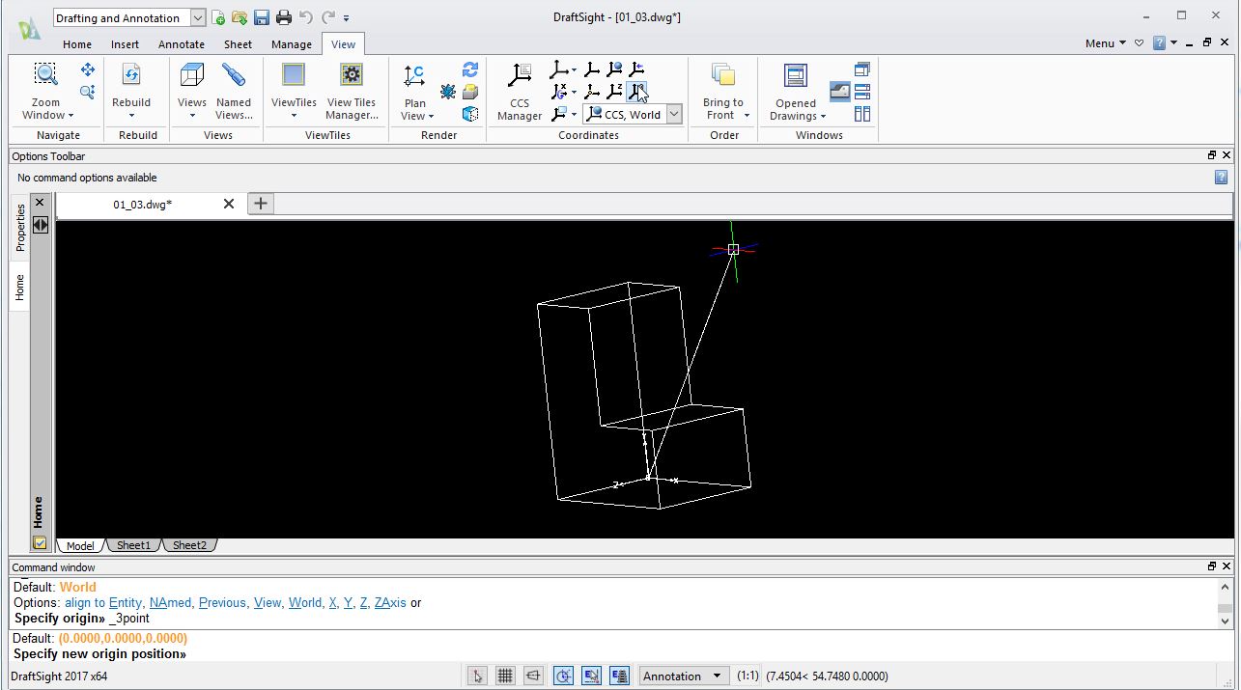
Task: Click the Entity option link
Action: [x=125, y=603]
